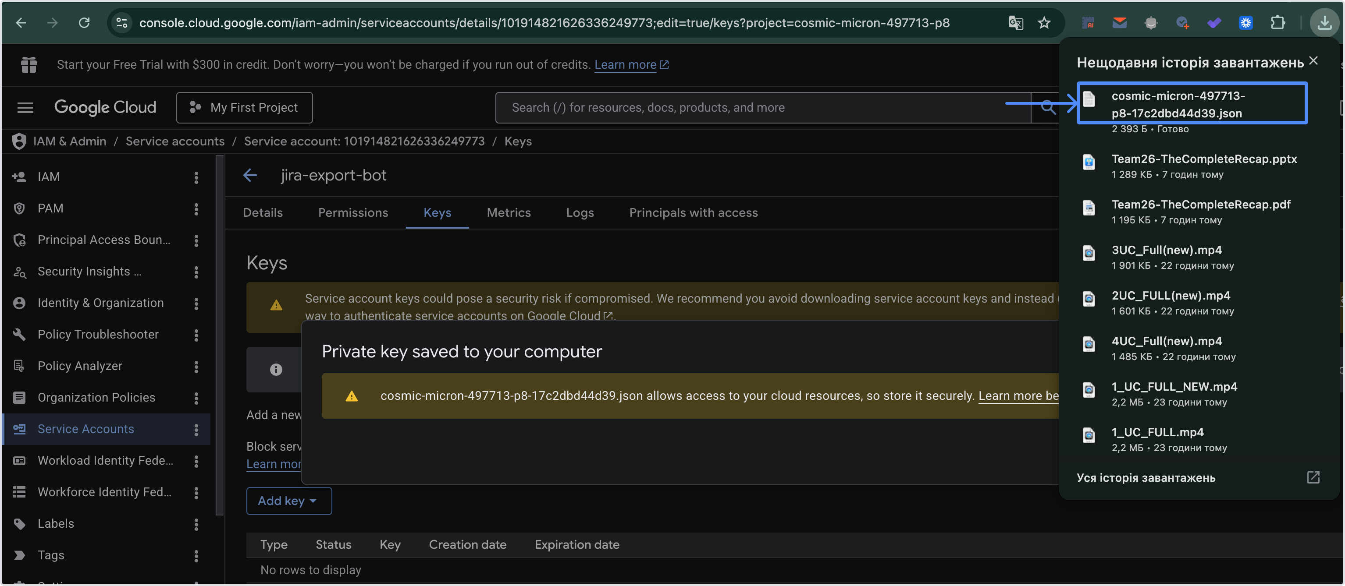Screen dimensions: 1345x586
Task: Open Security Insights sidebar item
Action: click(x=89, y=272)
